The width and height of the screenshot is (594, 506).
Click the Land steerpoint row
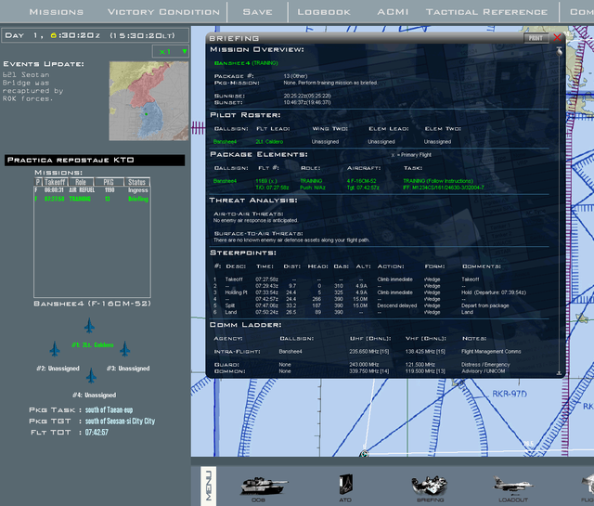343,312
